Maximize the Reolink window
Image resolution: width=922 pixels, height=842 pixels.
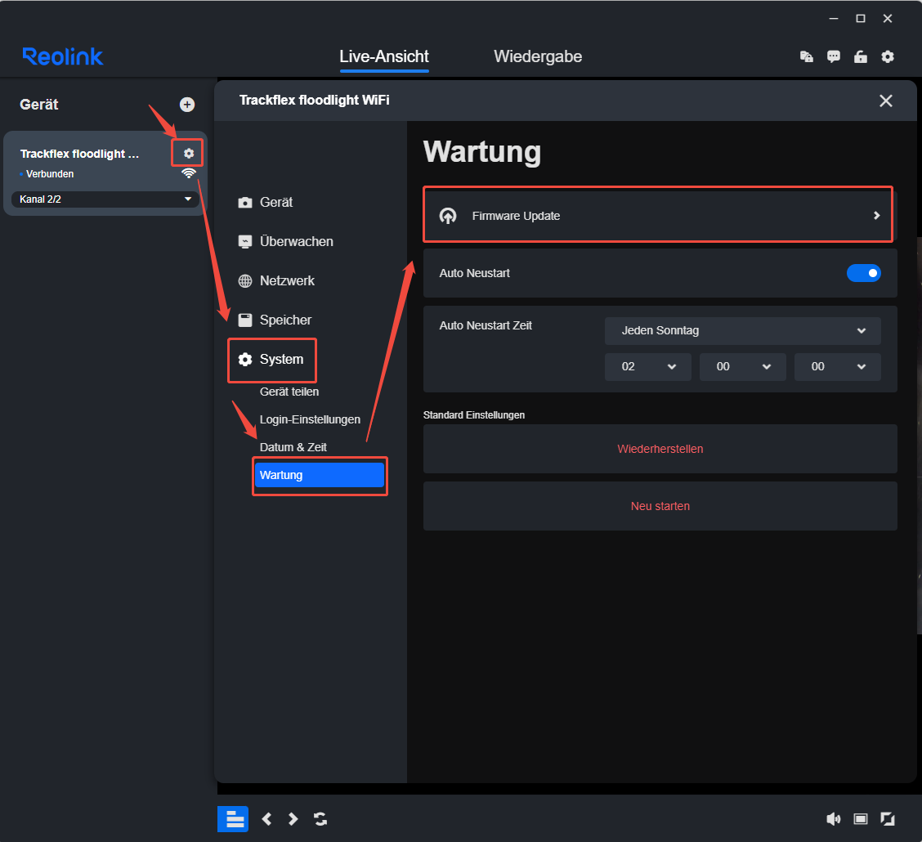(x=860, y=19)
